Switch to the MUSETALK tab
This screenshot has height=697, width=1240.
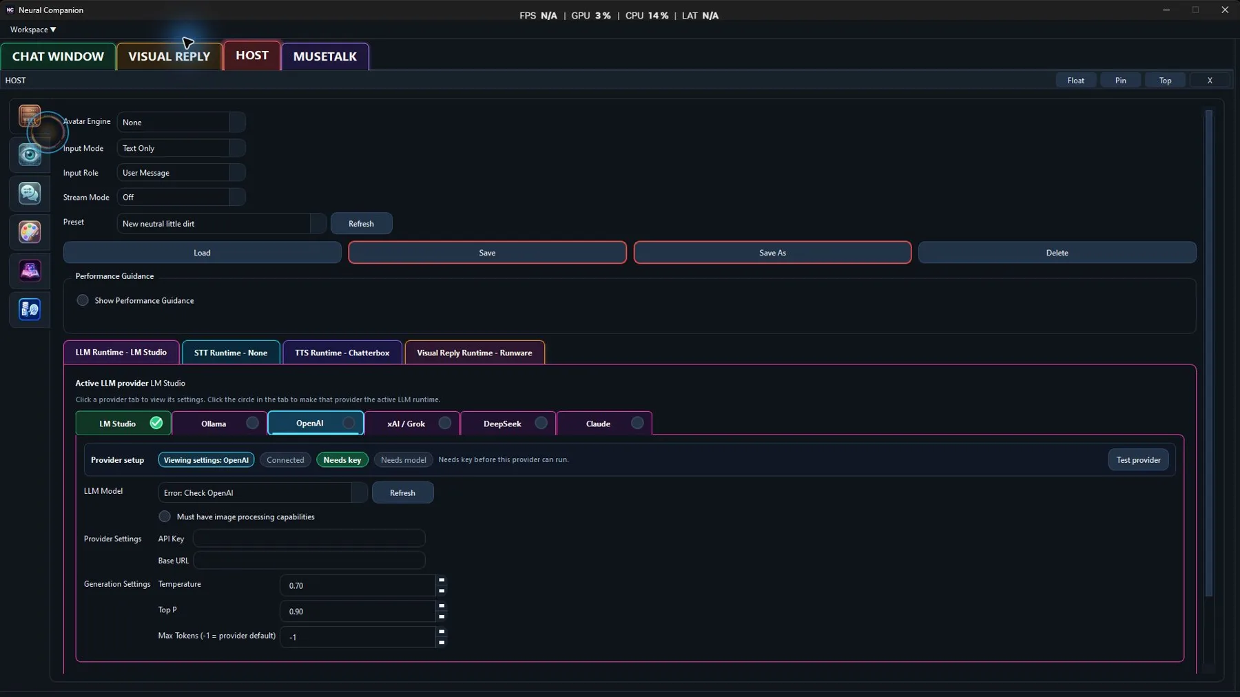click(x=325, y=56)
